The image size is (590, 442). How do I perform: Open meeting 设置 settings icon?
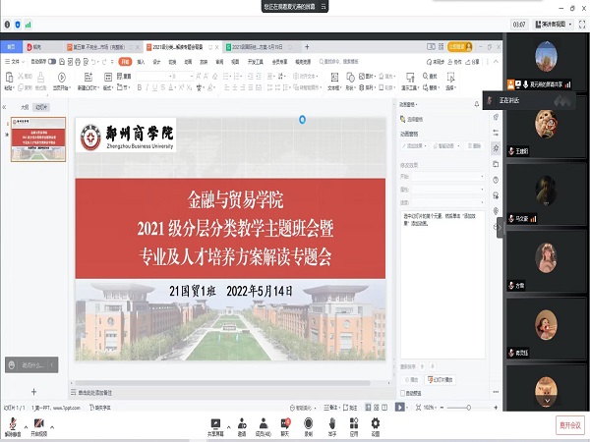pos(376,422)
